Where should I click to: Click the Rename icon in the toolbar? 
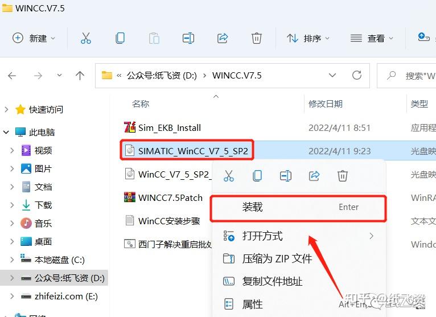tap(188, 38)
